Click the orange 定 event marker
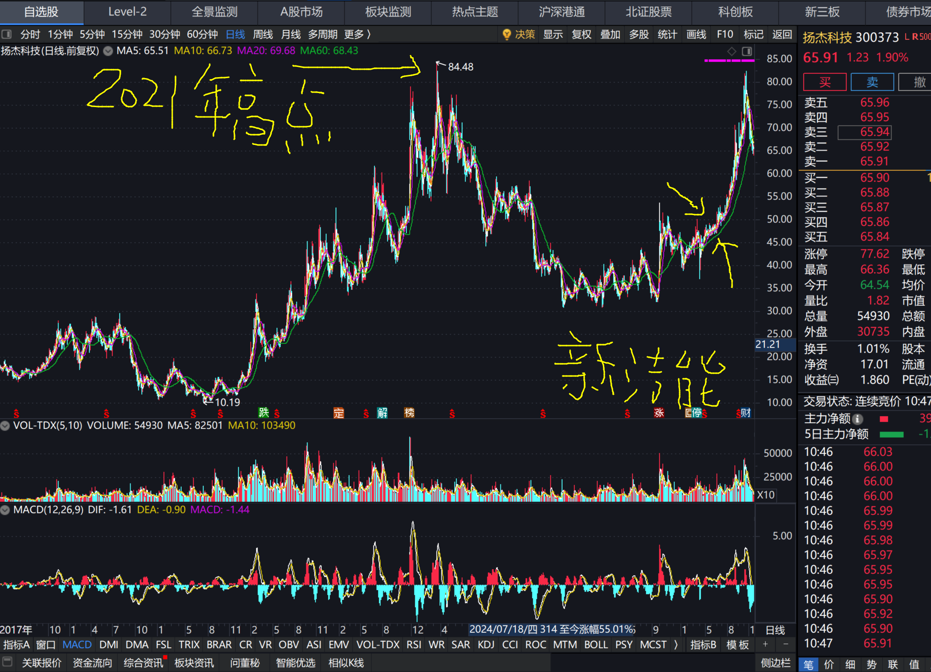 pyautogui.click(x=338, y=413)
